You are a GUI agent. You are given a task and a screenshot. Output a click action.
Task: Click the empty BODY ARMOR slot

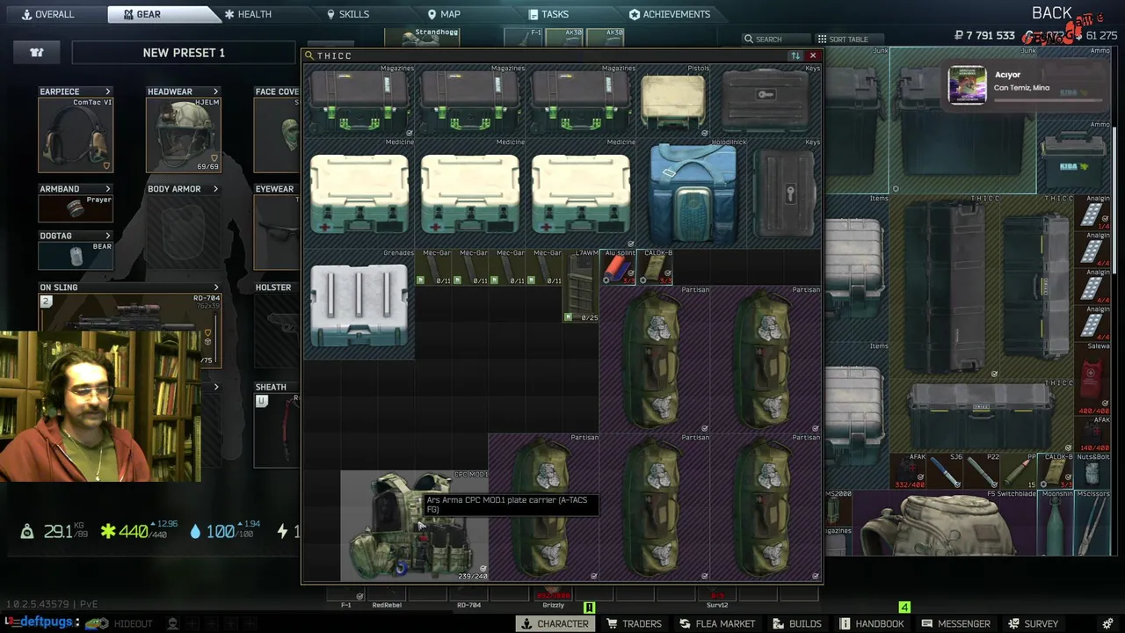point(184,232)
